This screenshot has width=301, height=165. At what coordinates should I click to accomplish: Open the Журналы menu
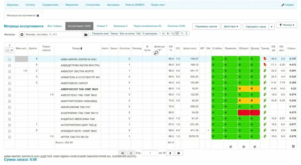tap(13, 5)
